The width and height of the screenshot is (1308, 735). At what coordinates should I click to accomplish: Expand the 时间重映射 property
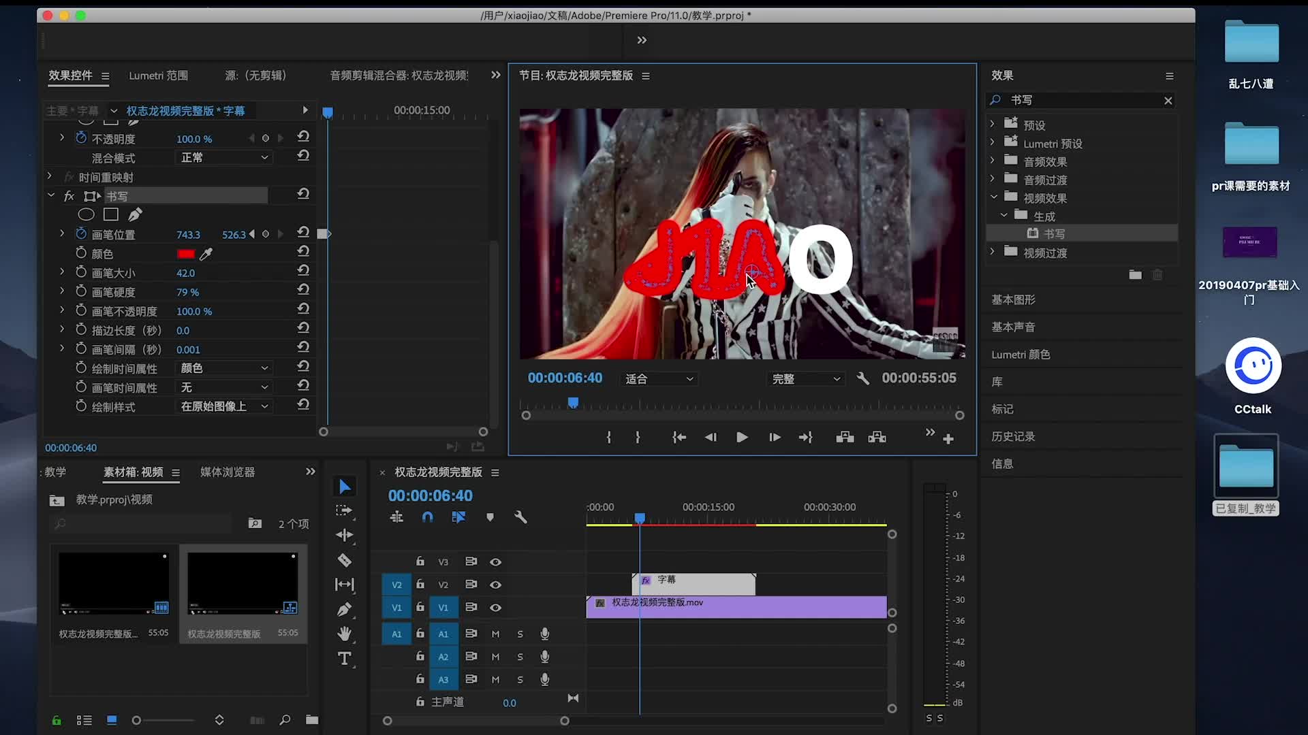click(x=50, y=176)
